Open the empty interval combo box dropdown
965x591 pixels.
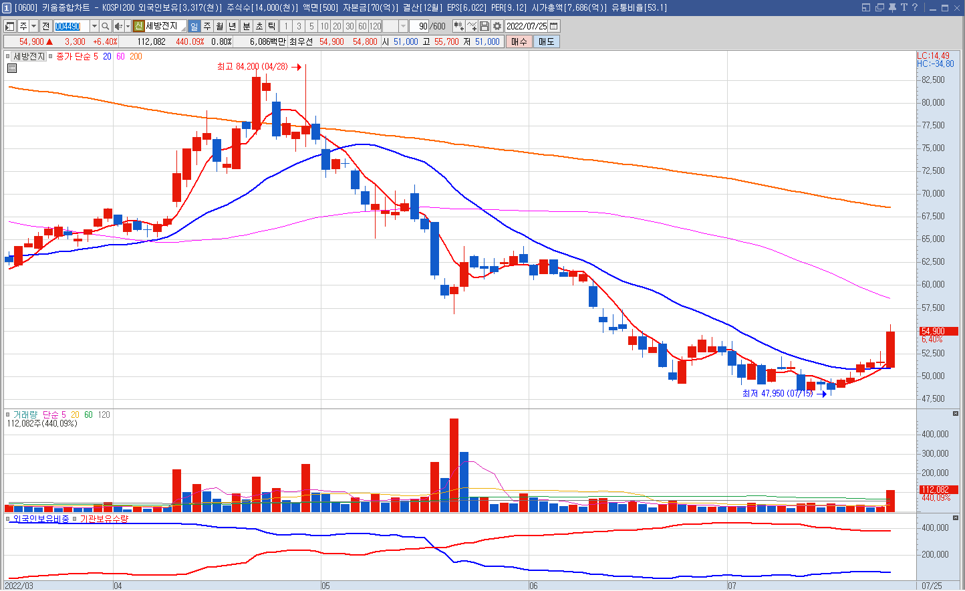pos(403,26)
